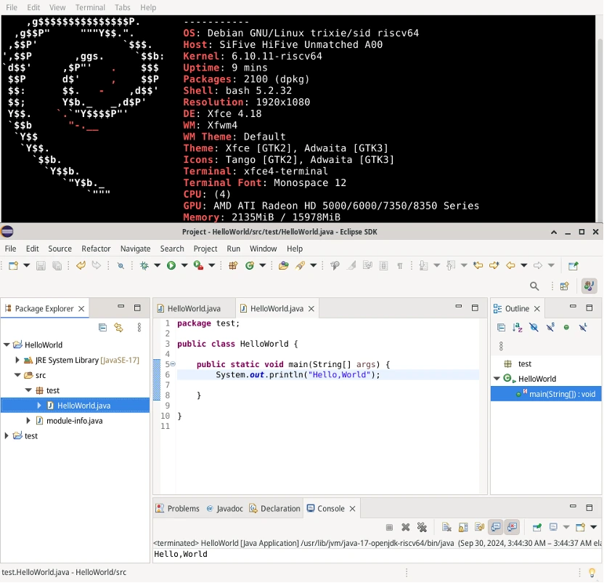Open the New Java Class dropdown arrow
The image size is (604, 583).
263,265
